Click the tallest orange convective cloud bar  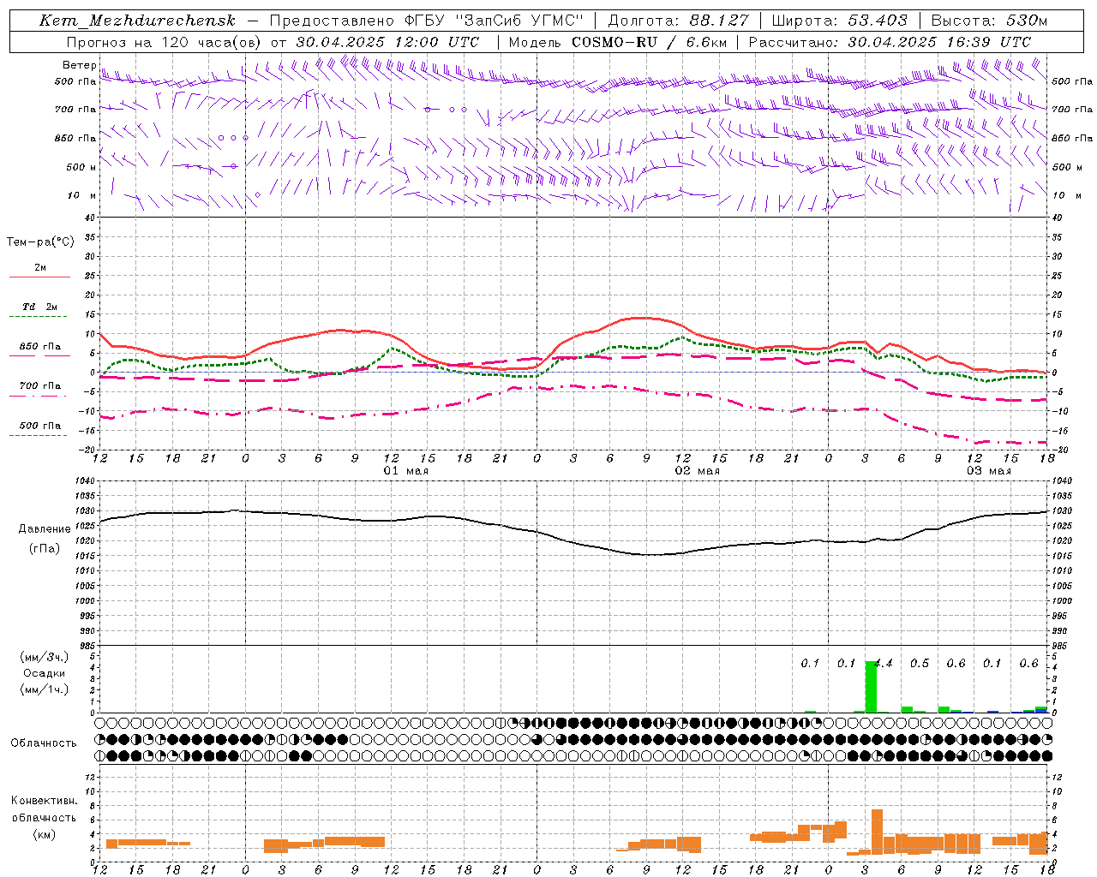pyautogui.click(x=877, y=832)
